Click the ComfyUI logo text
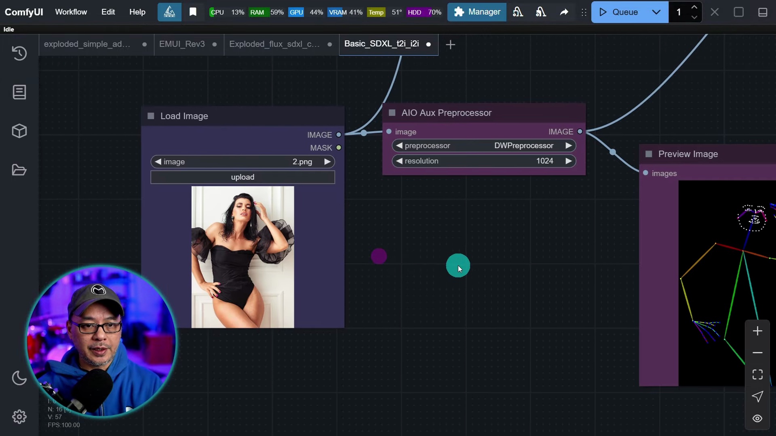 [24, 12]
